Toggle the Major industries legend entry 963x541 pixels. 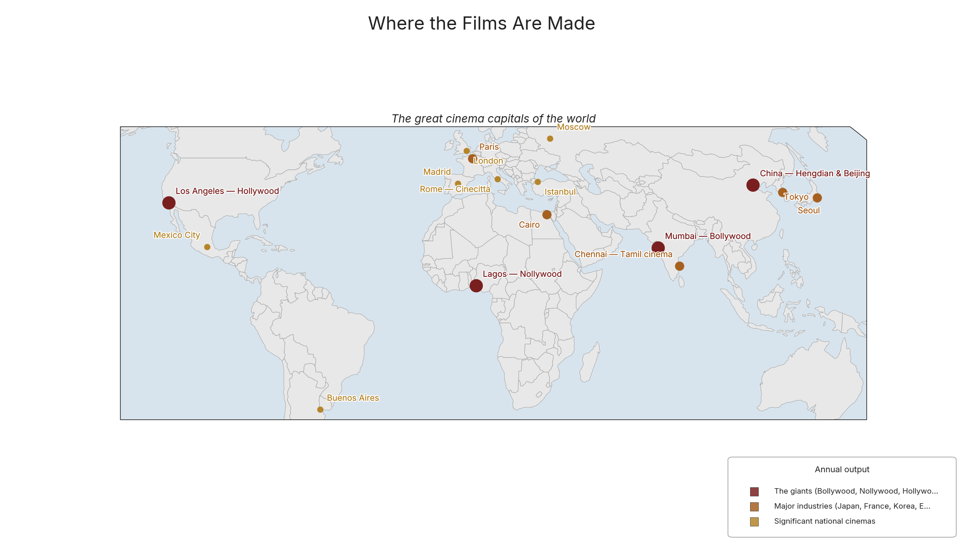point(840,506)
